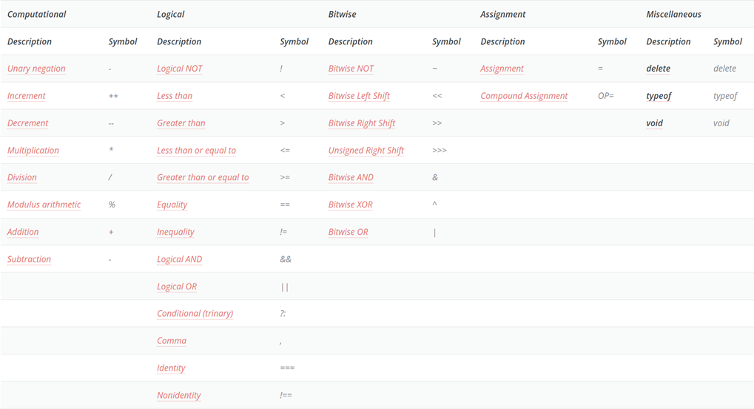Click the void description link

654,123
